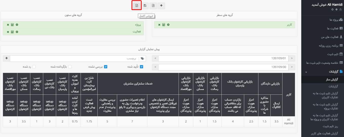344x137 pixels.
Task: Click the تایم شیت calendar-check sidebar icon
Action: tap(341, 54)
